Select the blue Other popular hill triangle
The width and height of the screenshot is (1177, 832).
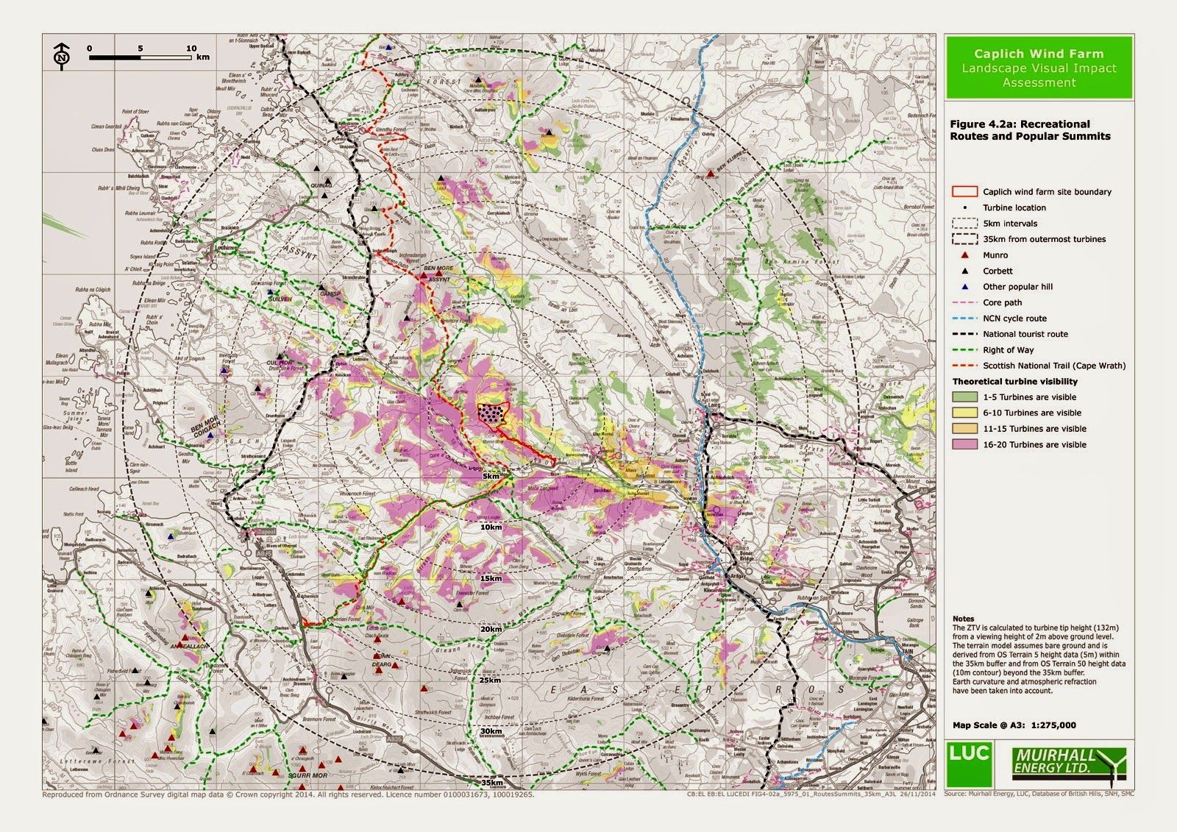(964, 287)
